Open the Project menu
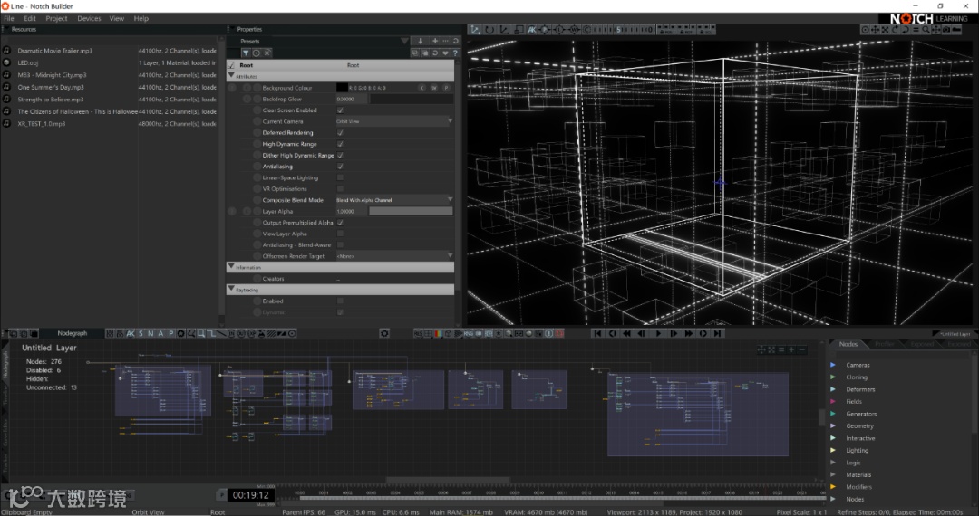979x516 pixels. [56, 18]
